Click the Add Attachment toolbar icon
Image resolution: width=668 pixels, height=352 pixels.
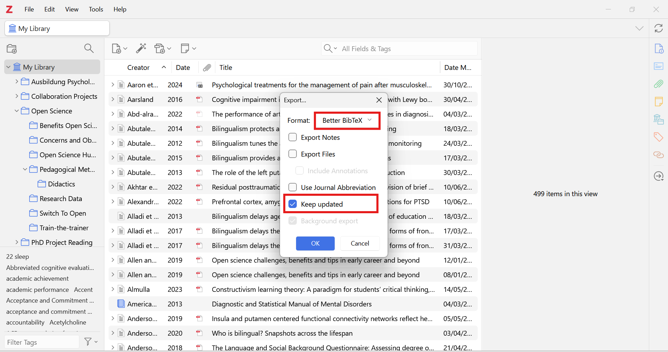[160, 48]
